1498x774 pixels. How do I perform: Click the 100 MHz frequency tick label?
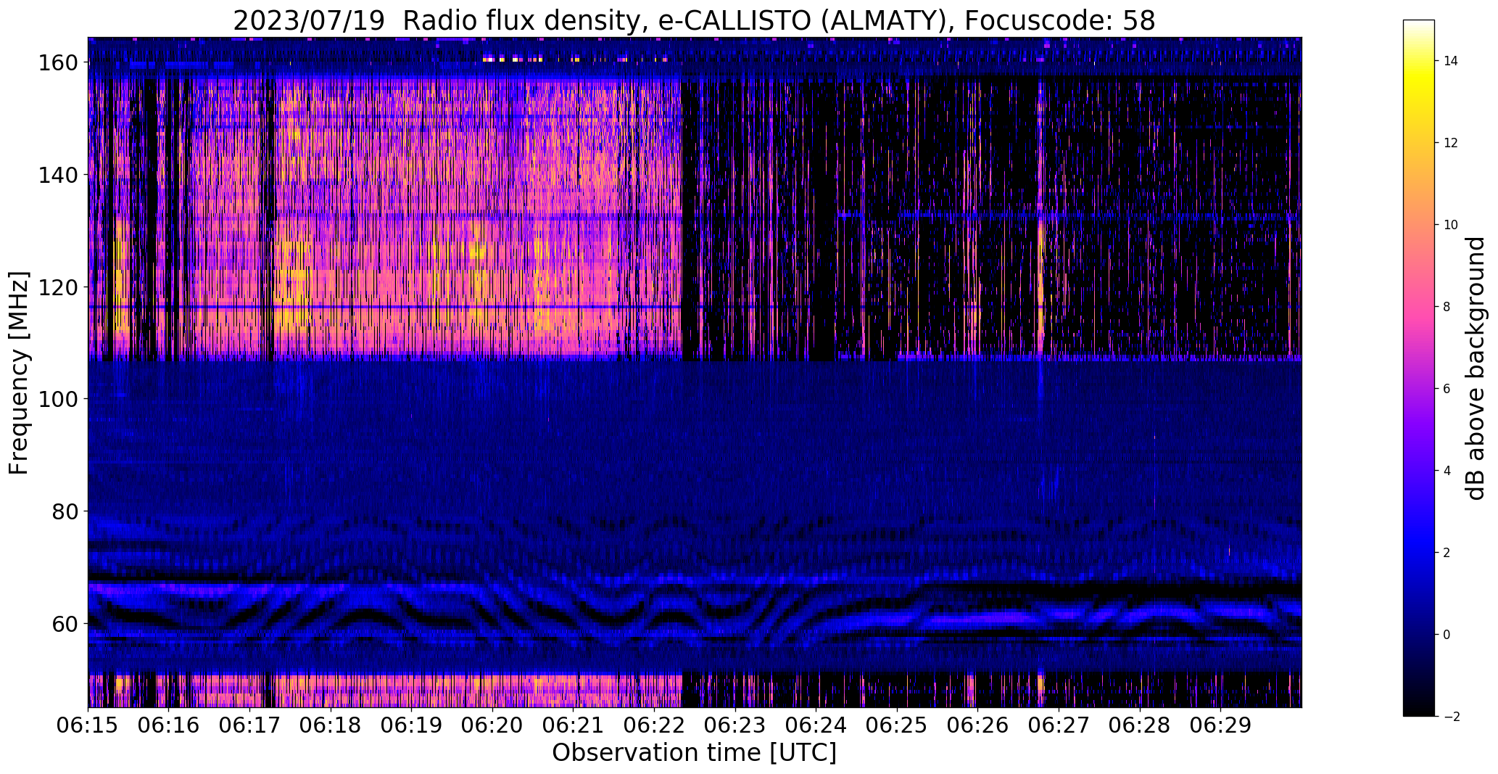coord(59,399)
